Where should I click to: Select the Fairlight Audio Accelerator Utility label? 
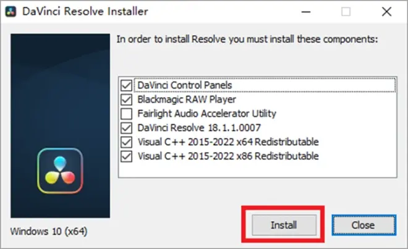coord(207,114)
